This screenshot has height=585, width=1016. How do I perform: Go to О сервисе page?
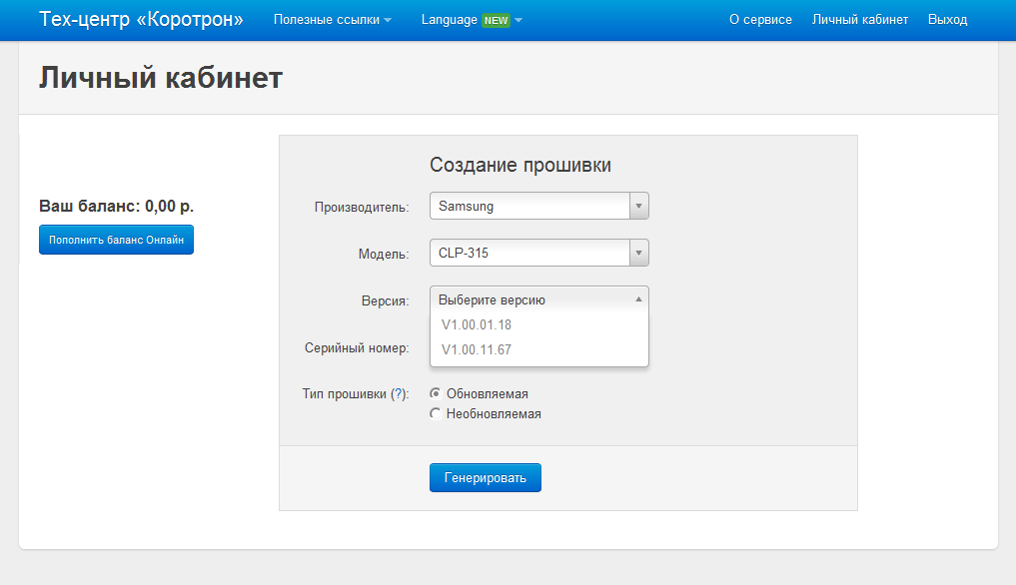(x=760, y=20)
